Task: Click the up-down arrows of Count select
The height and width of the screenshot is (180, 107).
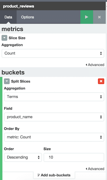Action: (x=101, y=53)
